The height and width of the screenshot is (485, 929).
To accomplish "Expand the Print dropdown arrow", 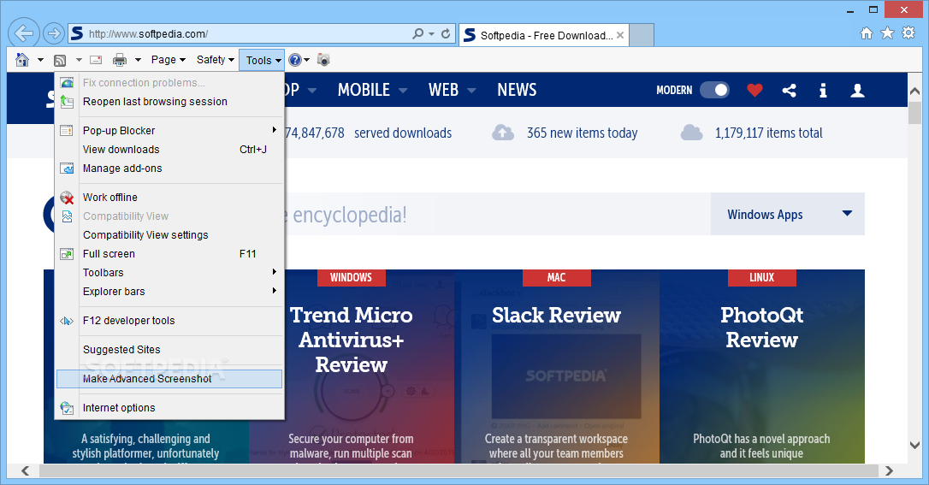I will click(138, 60).
